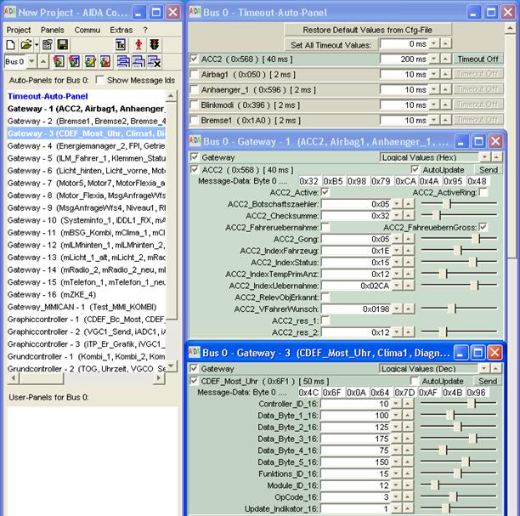
Task: Uncheck the ACC2 timeout row checkbox
Action: 194,59
